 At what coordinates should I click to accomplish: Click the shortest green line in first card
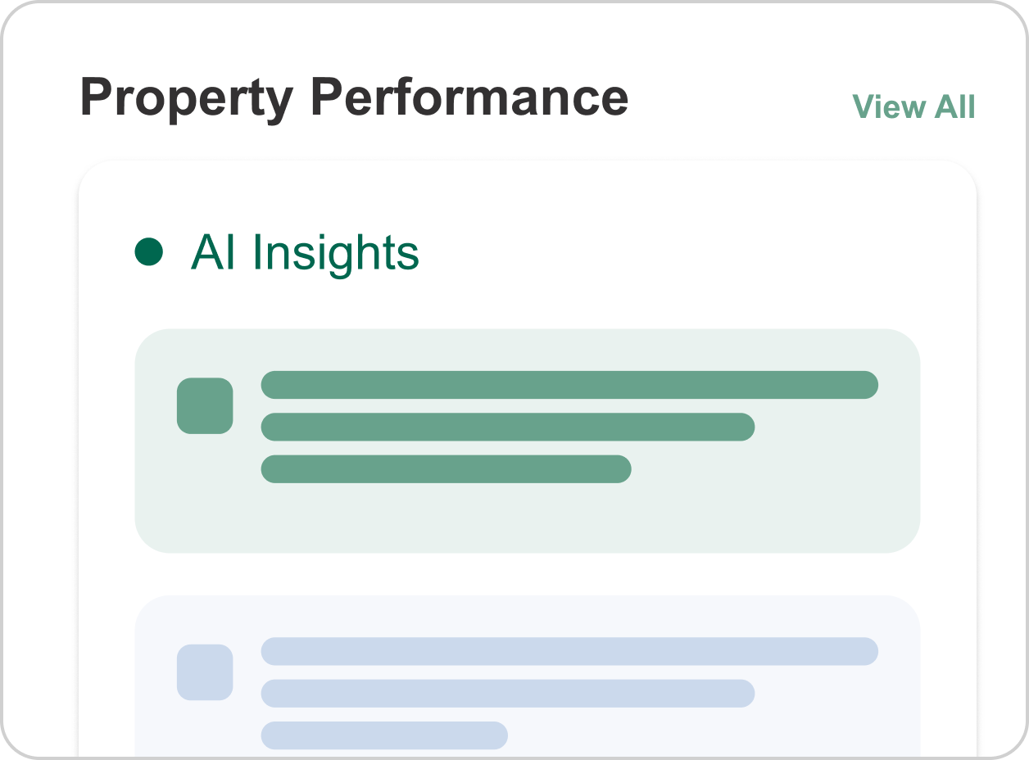[446, 469]
